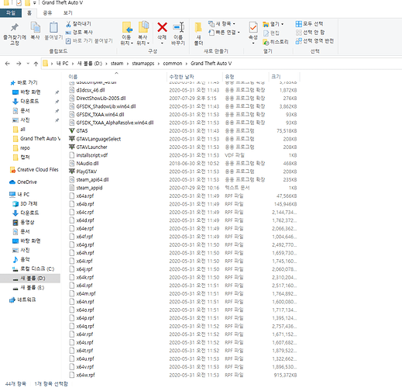Click the red Delete (삭제) icon
The height and width of the screenshot is (388, 402).
[x=162, y=27]
